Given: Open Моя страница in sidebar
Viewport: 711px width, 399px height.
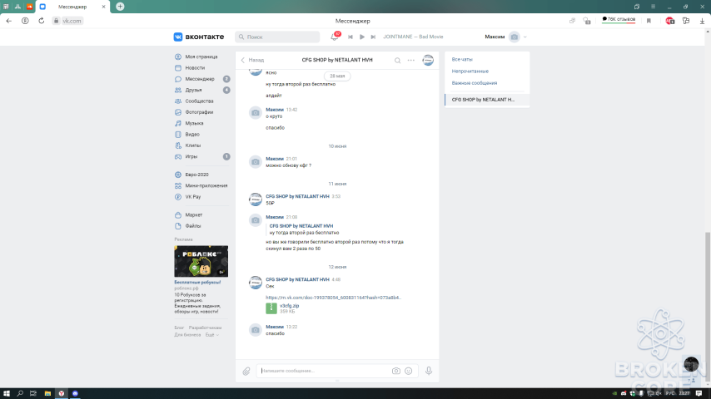Looking at the screenshot, I should pos(201,57).
